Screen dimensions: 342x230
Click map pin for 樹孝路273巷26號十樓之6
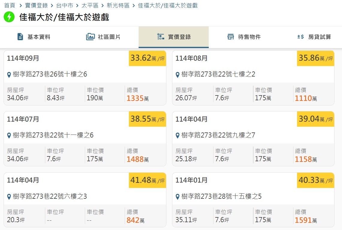[x=9, y=75]
